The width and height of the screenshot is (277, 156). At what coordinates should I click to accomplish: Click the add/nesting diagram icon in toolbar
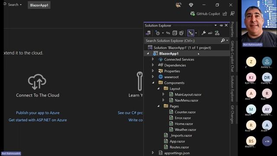(x=217, y=33)
